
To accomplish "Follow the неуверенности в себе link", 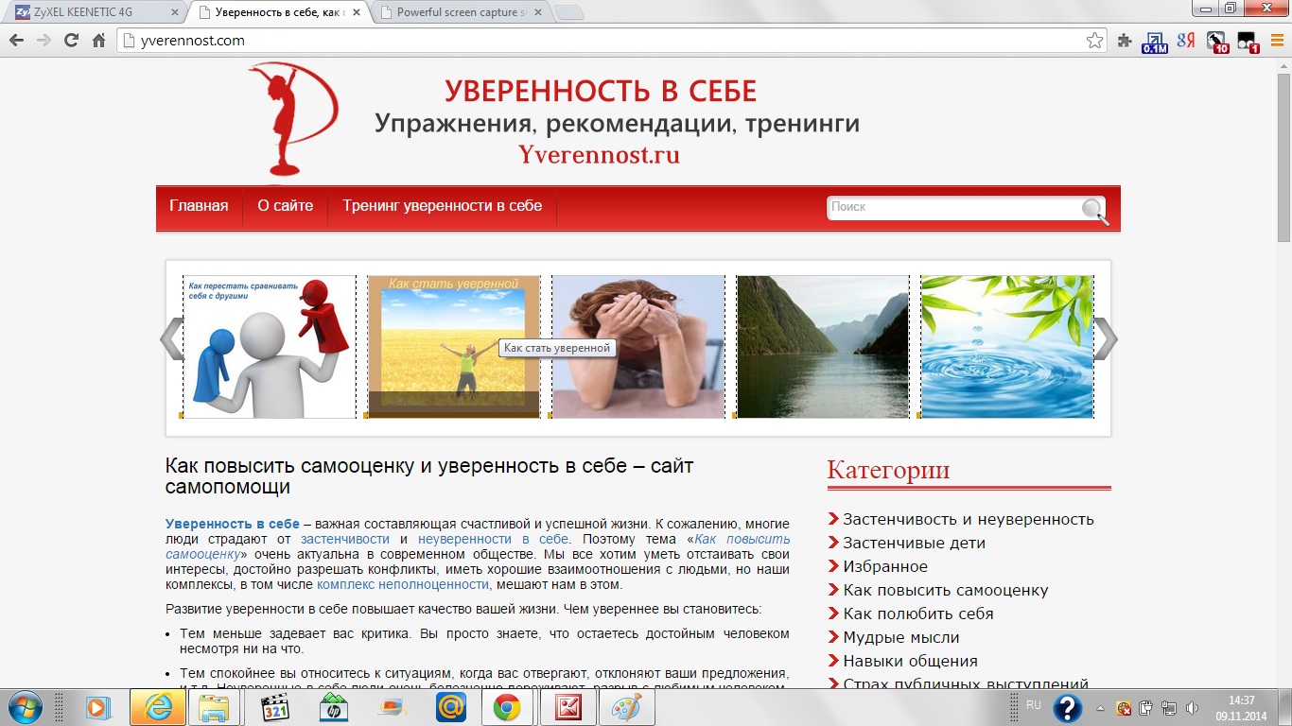I will tap(494, 539).
